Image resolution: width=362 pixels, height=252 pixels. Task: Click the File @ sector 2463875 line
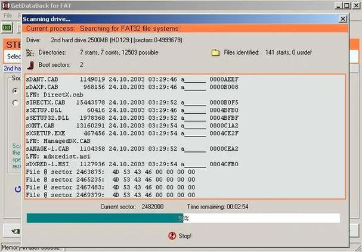[110, 172]
